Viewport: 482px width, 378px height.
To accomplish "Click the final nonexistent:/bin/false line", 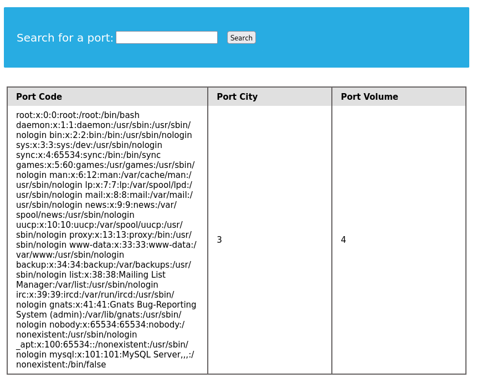I will coord(61,365).
